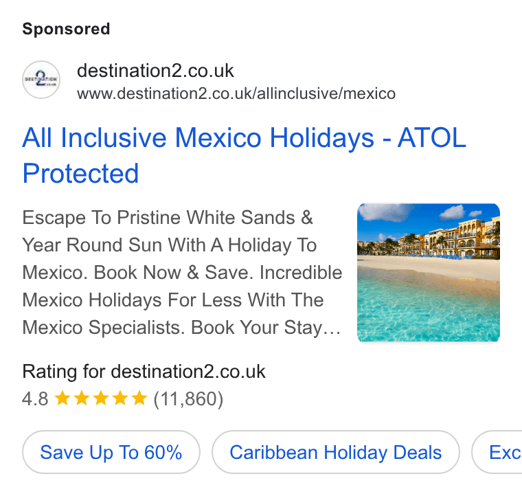522x496 pixels.
Task: Click the ad description starting Escape To Pristine
Action: coord(182,273)
